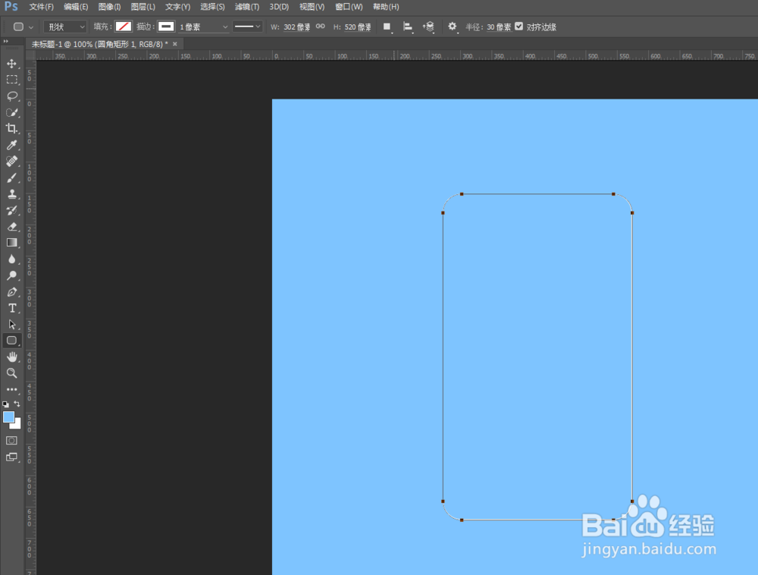Select the Healing Brush tool
The height and width of the screenshot is (575, 758).
pos(11,161)
